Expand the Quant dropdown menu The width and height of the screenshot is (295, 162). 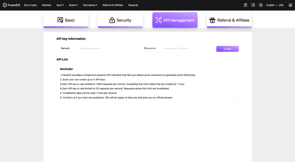coord(73,5)
